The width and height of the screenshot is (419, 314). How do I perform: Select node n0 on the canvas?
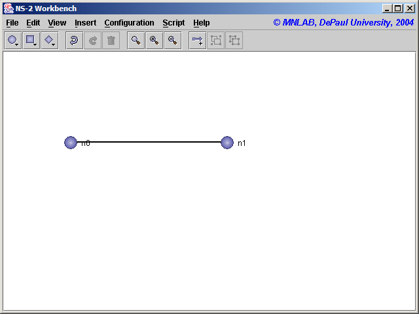pyautogui.click(x=71, y=143)
